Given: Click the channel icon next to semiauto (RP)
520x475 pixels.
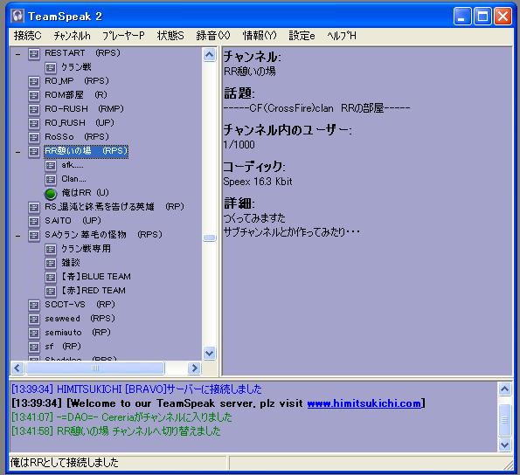Looking at the screenshot, I should coord(34,333).
